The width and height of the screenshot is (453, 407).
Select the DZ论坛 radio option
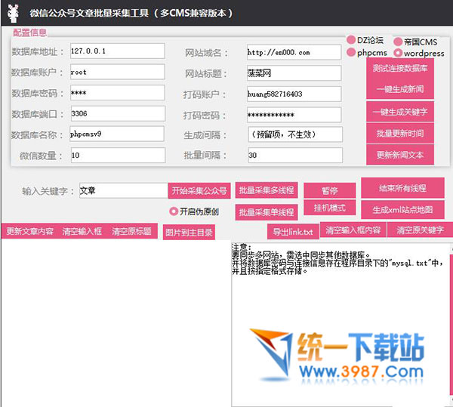[x=365, y=40]
